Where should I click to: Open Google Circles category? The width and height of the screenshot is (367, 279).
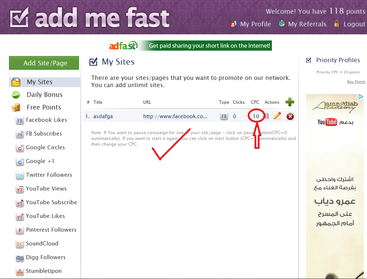tap(45, 147)
